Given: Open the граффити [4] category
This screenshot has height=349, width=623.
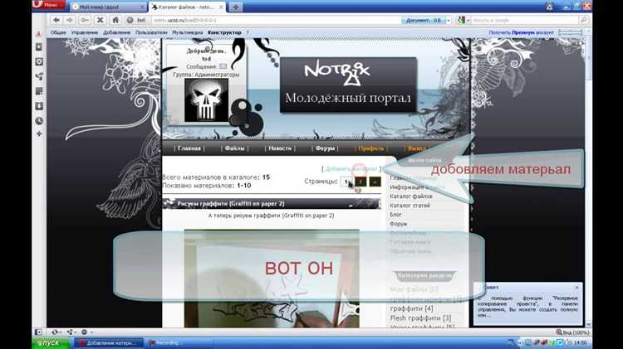Looking at the screenshot, I should pyautogui.click(x=411, y=308).
